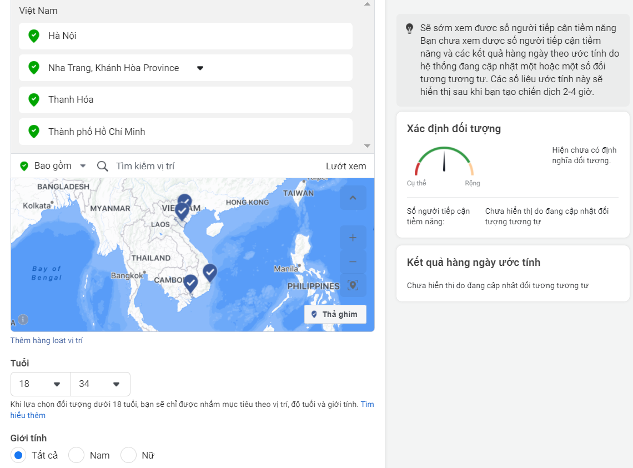The height and width of the screenshot is (468, 633).
Task: Zoom in the map with plus button
Action: click(353, 238)
